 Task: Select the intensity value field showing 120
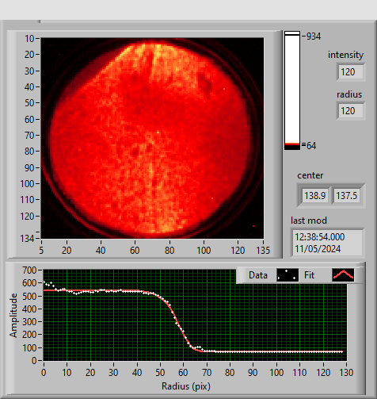click(x=351, y=72)
